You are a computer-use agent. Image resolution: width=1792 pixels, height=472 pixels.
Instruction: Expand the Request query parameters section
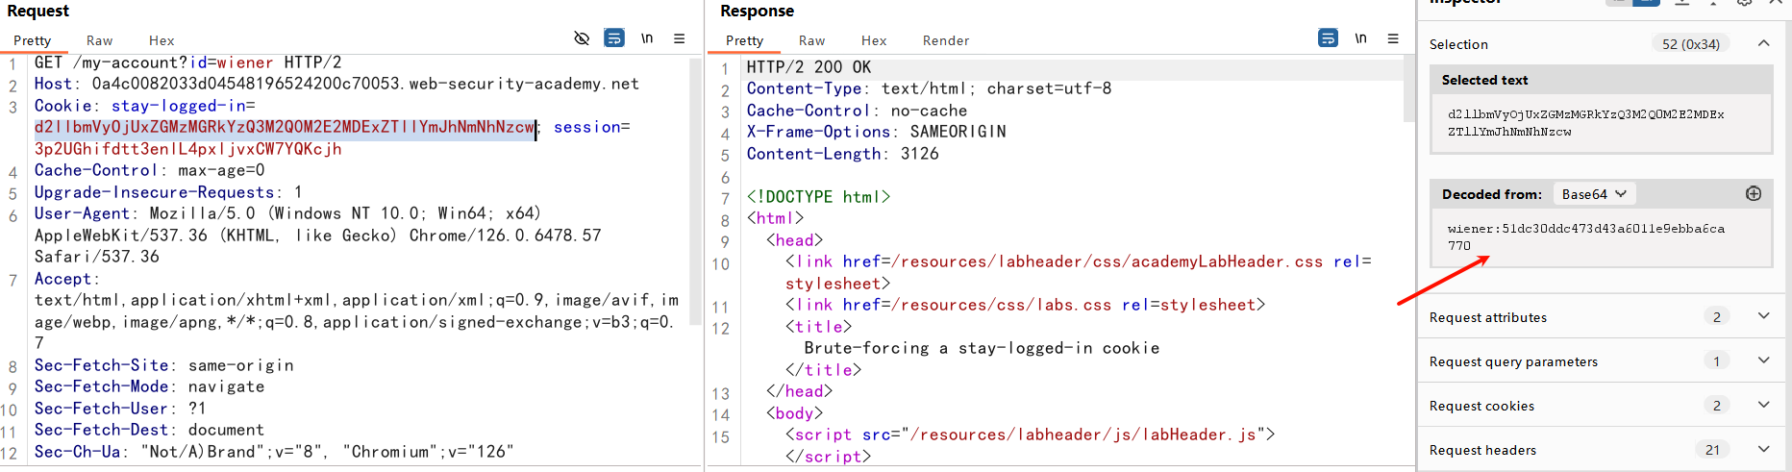[x=1763, y=360]
